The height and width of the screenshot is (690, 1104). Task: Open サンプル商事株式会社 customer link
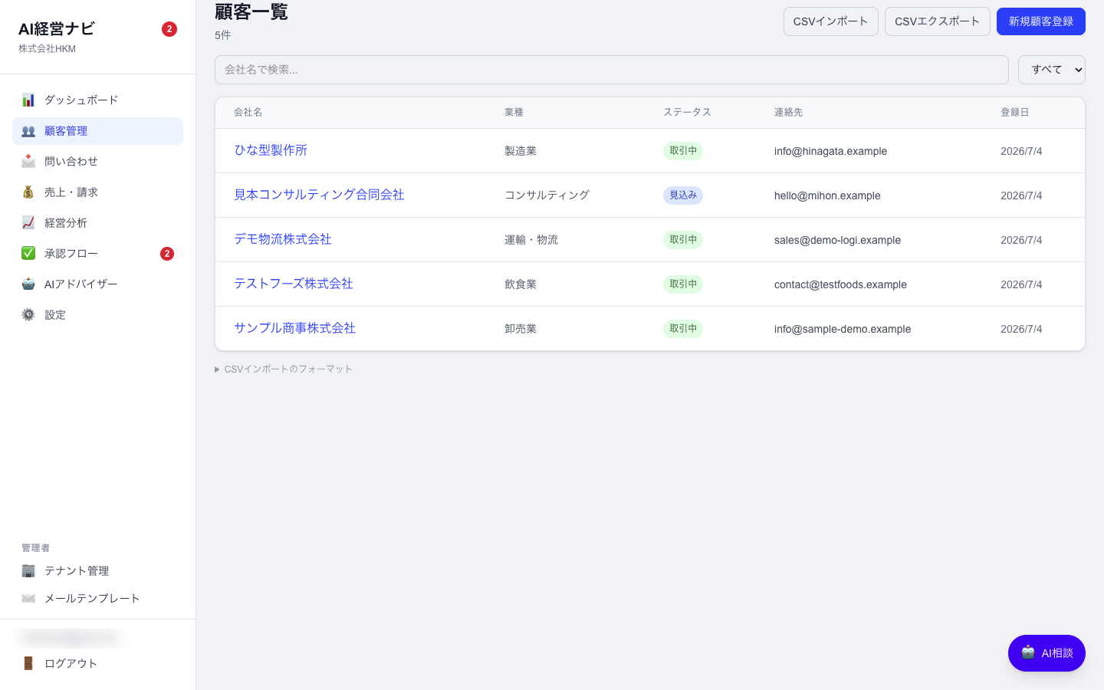(x=294, y=328)
